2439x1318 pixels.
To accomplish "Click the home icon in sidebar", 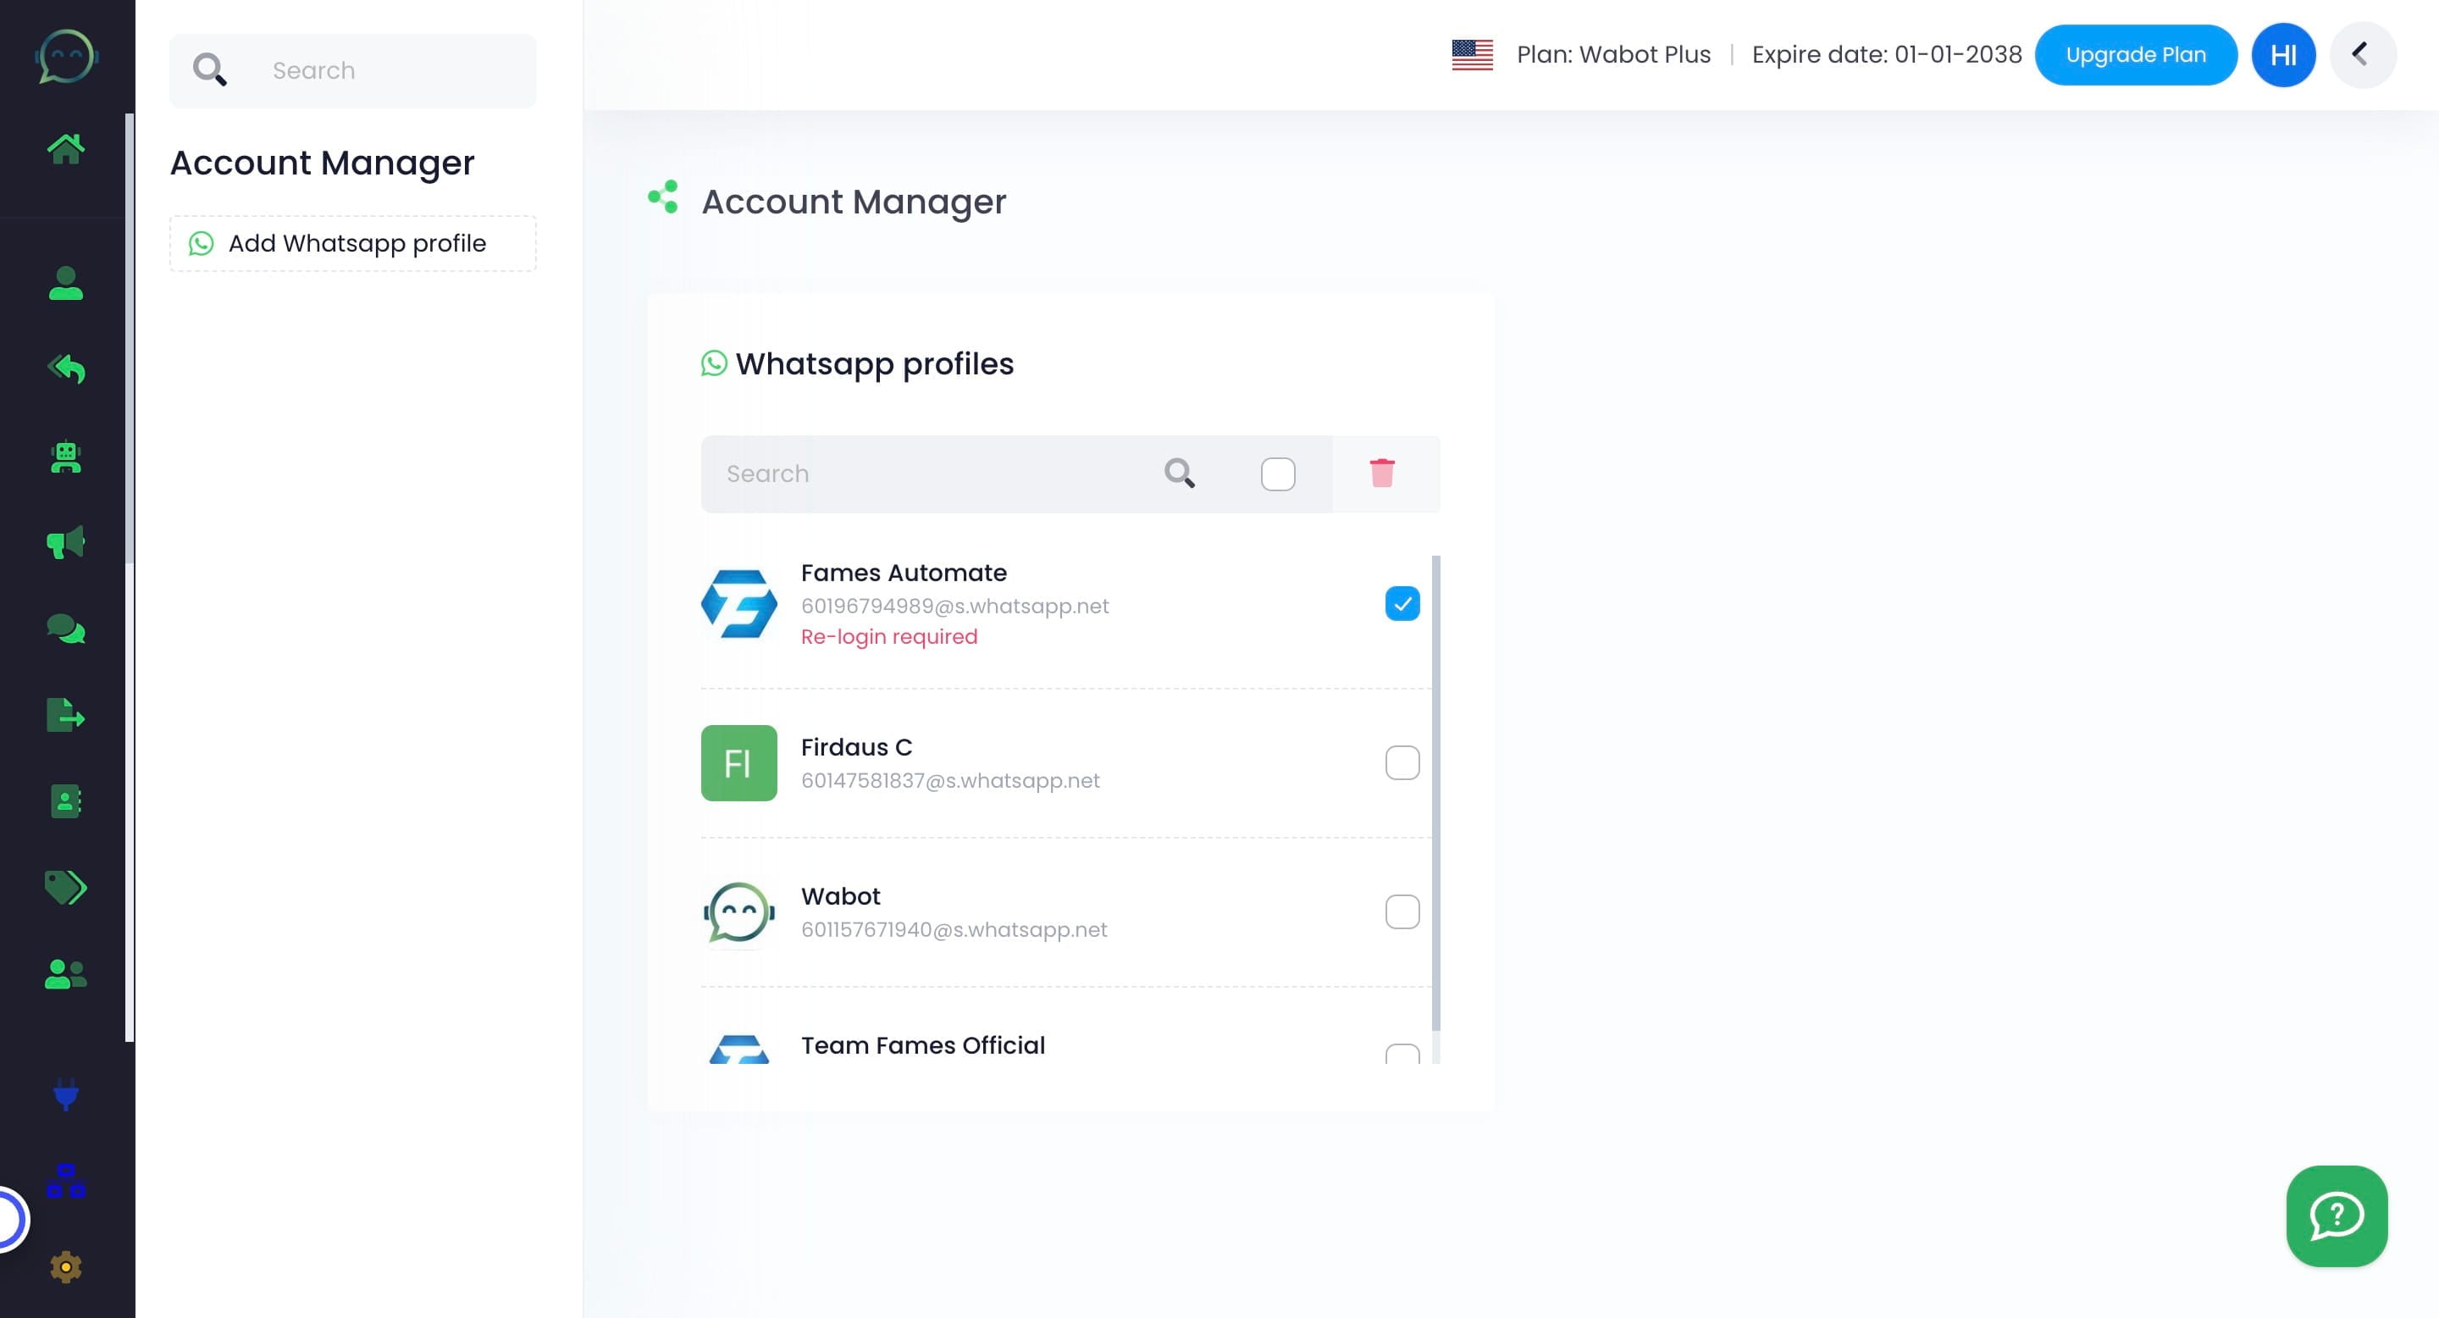I will [65, 148].
